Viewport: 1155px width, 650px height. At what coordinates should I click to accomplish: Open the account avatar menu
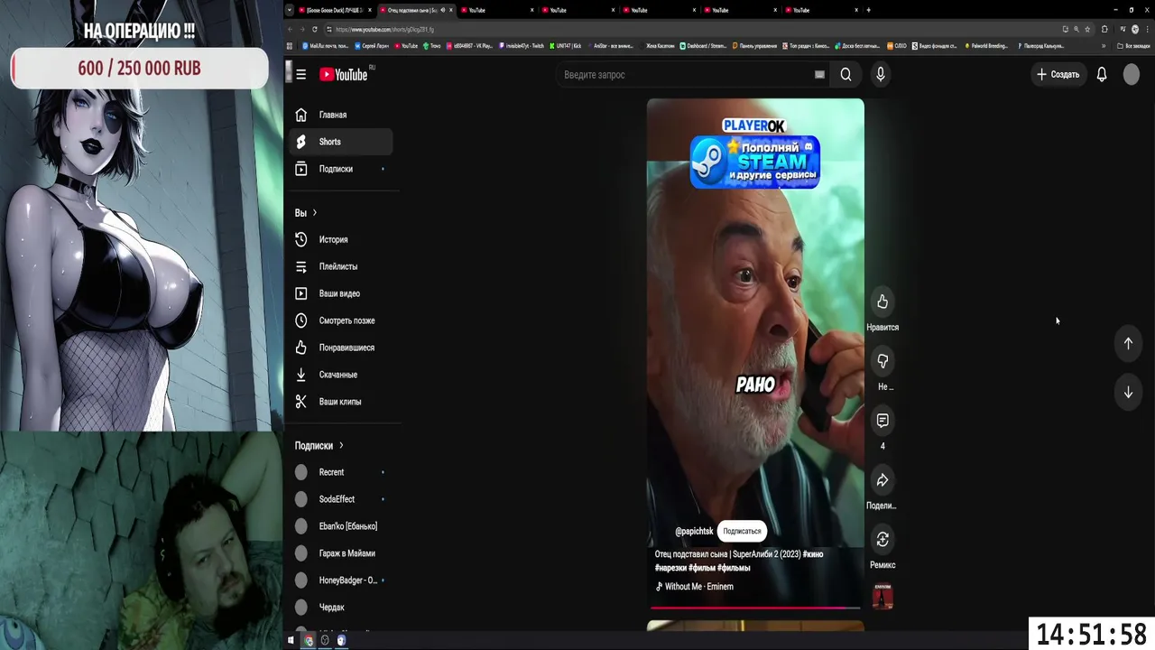1132,75
